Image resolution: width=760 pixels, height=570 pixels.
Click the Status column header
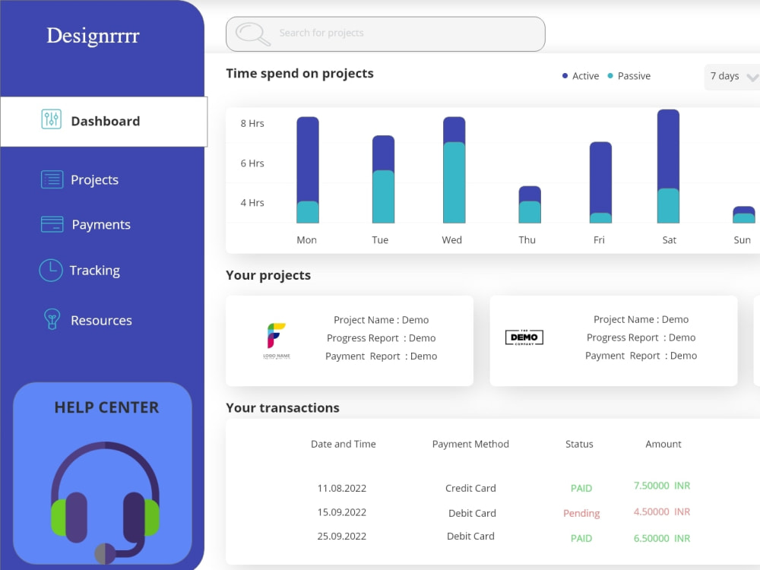[579, 444]
